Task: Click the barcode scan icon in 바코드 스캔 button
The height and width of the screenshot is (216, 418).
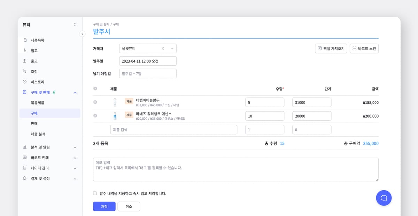Action: [354, 48]
